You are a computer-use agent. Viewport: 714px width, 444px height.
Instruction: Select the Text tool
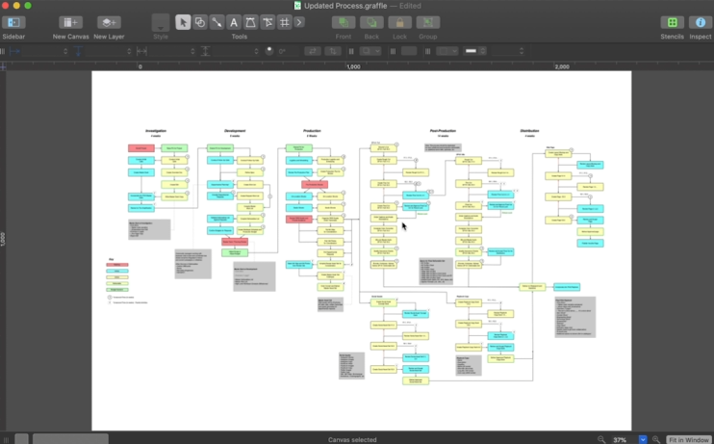(234, 22)
